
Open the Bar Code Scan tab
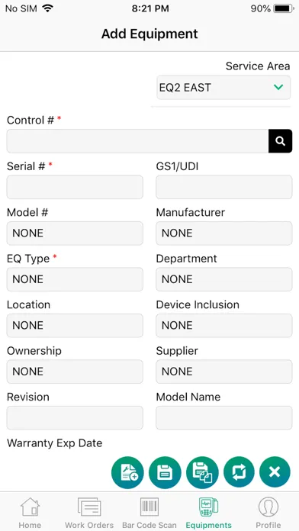[149, 512]
